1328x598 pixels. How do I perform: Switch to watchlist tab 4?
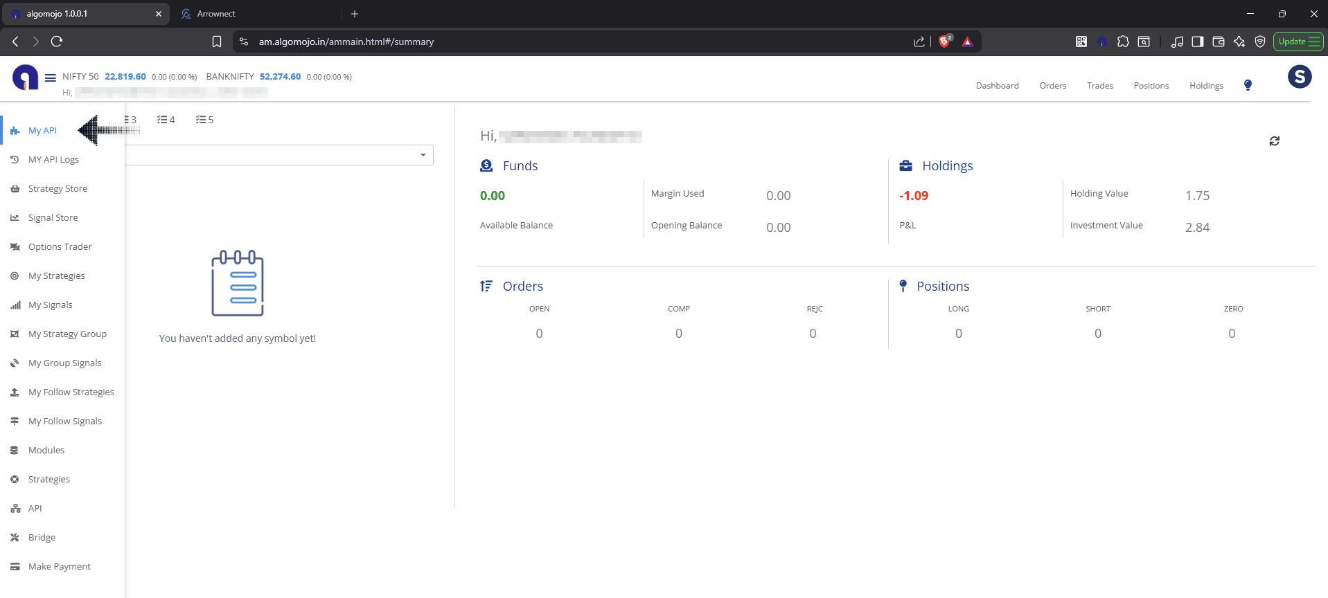pos(166,120)
